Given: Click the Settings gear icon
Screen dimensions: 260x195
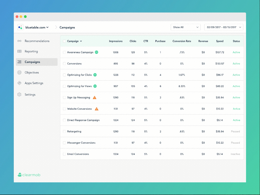Looking at the screenshot, I should 19,95.
